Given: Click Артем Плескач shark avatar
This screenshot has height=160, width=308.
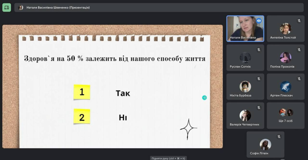Looking at the screenshot, I should coord(286,87).
